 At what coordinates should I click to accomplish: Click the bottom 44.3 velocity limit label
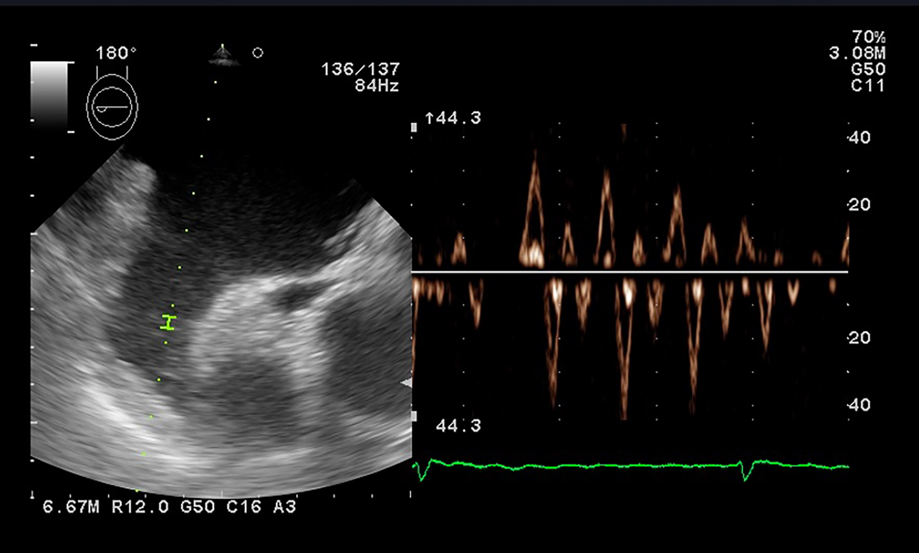click(x=458, y=426)
